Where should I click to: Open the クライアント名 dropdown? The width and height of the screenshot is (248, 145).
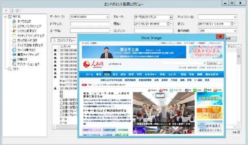pos(235,17)
